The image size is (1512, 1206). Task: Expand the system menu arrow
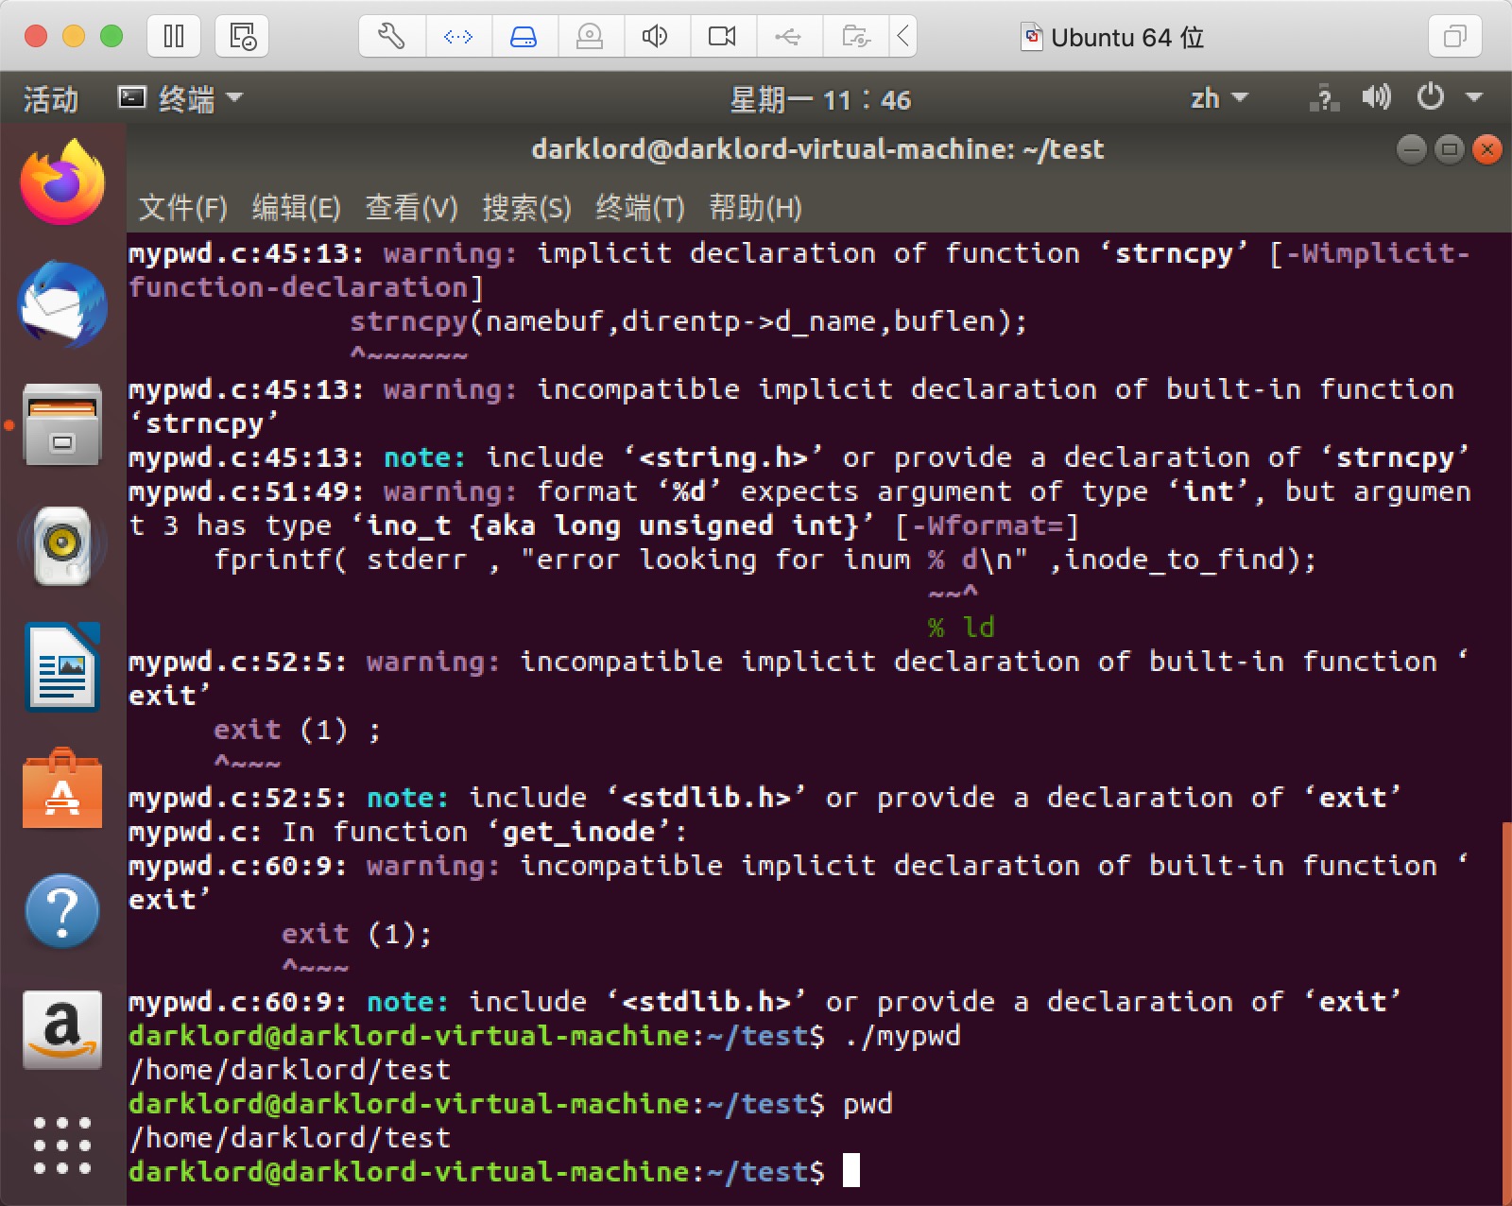pyautogui.click(x=1474, y=97)
